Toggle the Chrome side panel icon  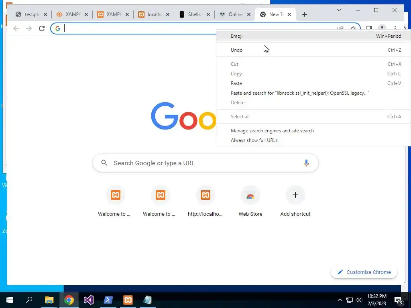(369, 28)
